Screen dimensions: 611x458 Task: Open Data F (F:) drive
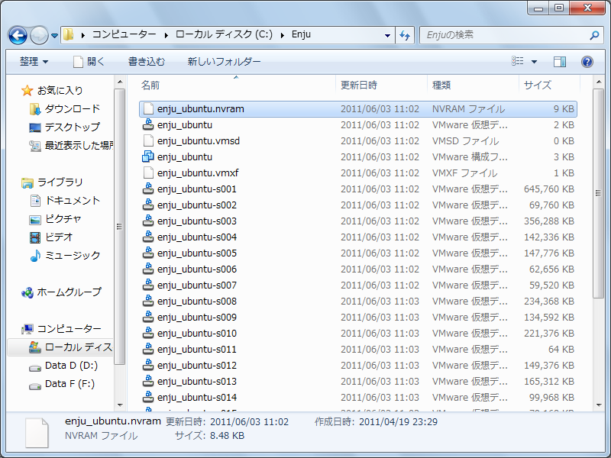[70, 384]
